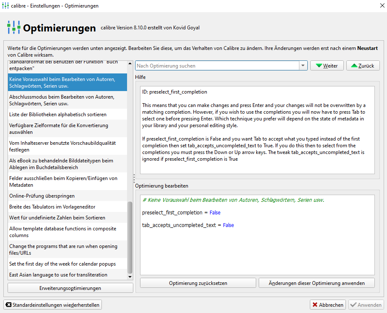Close the Einstellungen window

tap(382, 5)
